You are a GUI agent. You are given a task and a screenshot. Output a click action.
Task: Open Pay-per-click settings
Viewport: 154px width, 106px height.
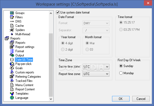(x=24, y=64)
